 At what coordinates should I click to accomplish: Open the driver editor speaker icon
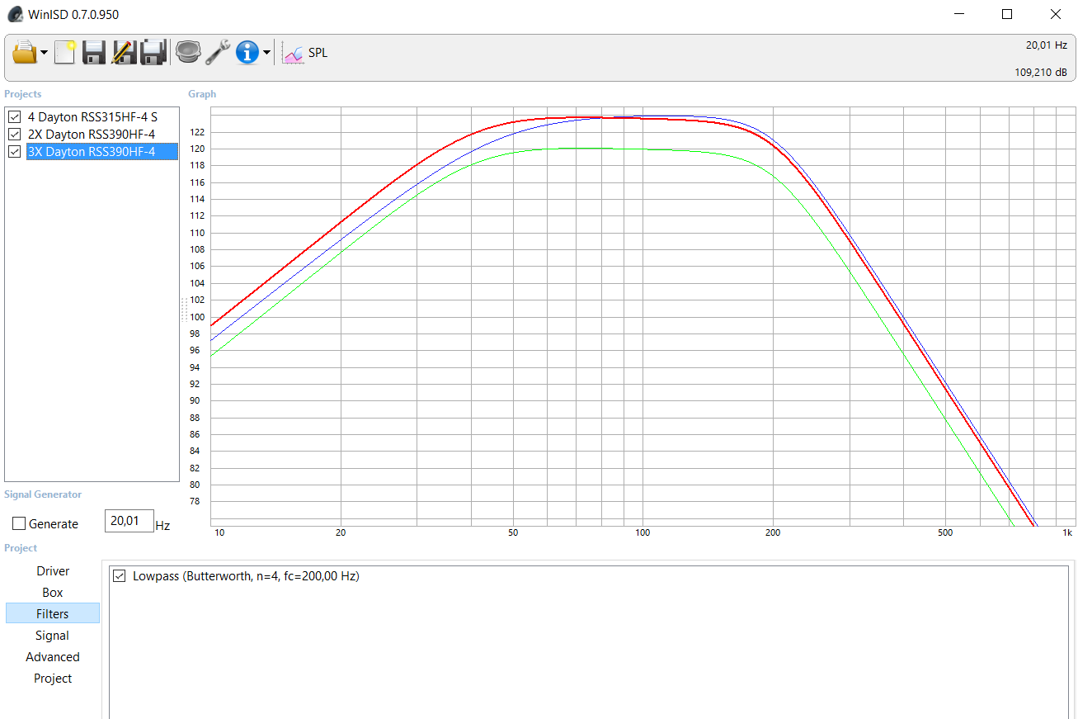188,53
